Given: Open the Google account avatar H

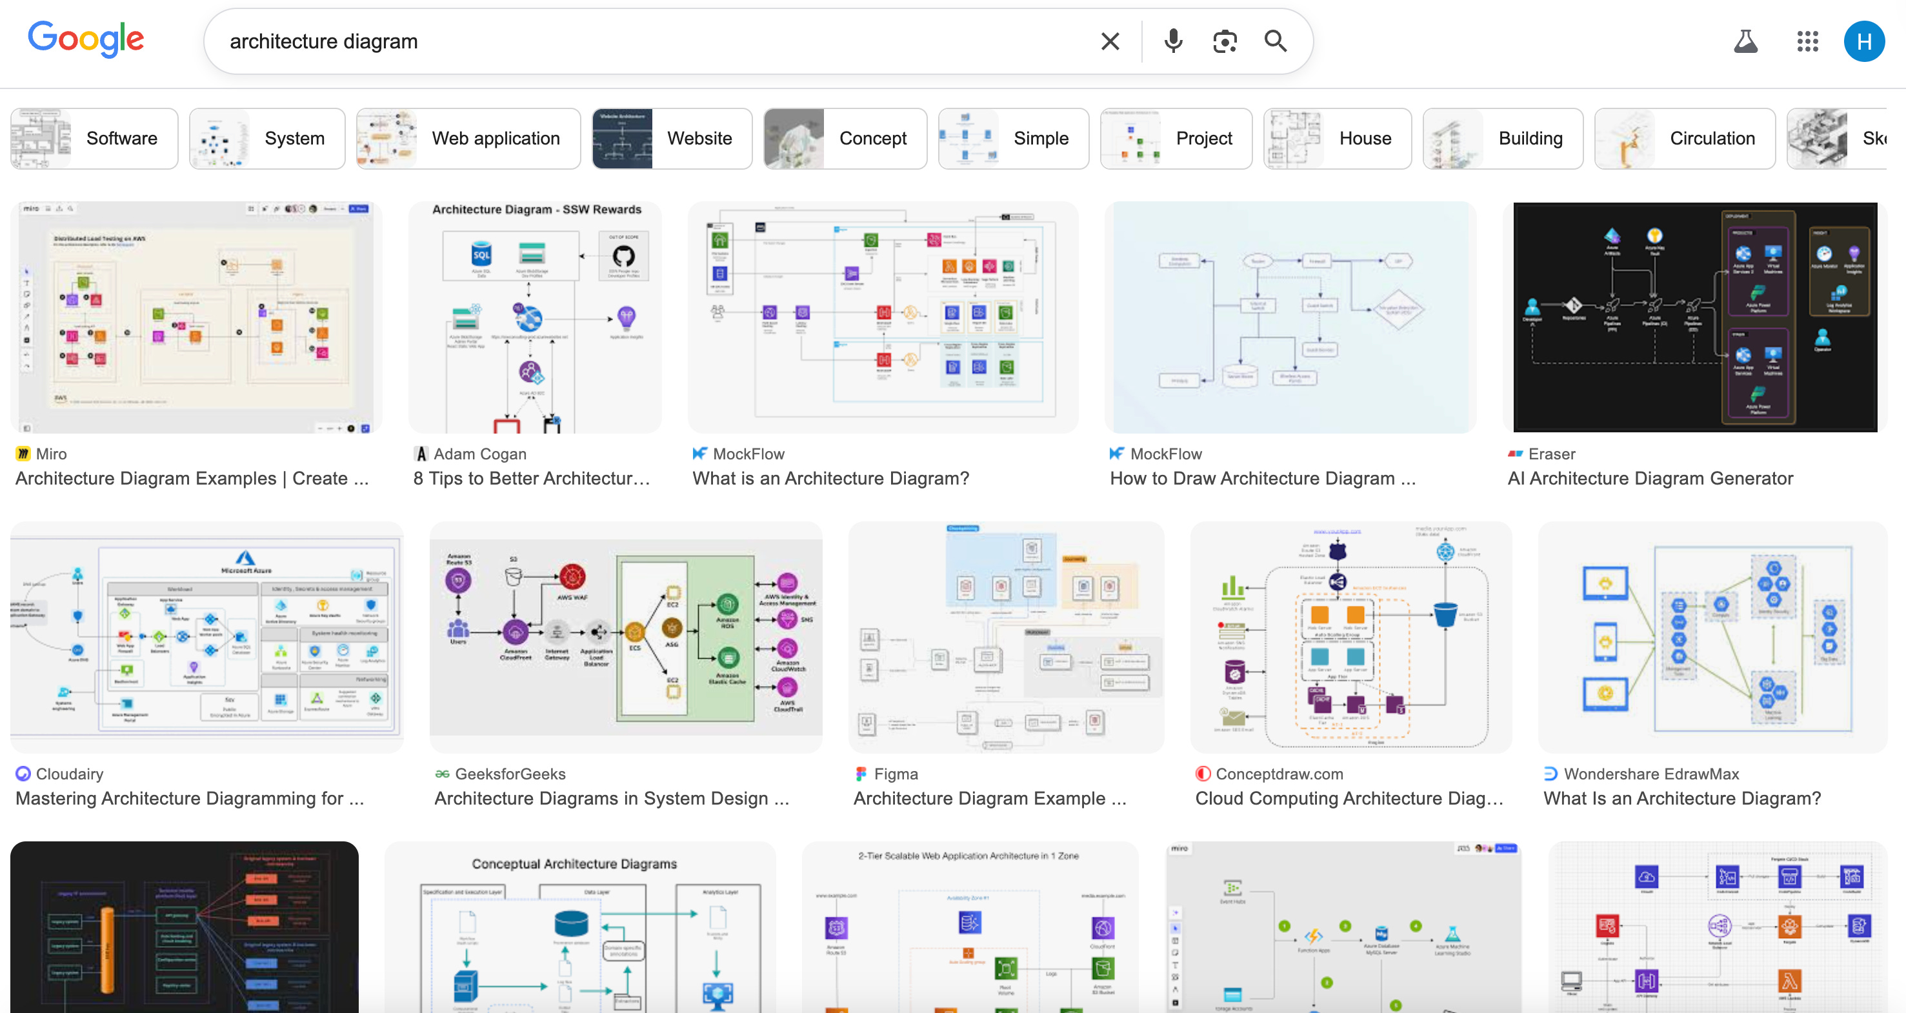Looking at the screenshot, I should pyautogui.click(x=1864, y=41).
